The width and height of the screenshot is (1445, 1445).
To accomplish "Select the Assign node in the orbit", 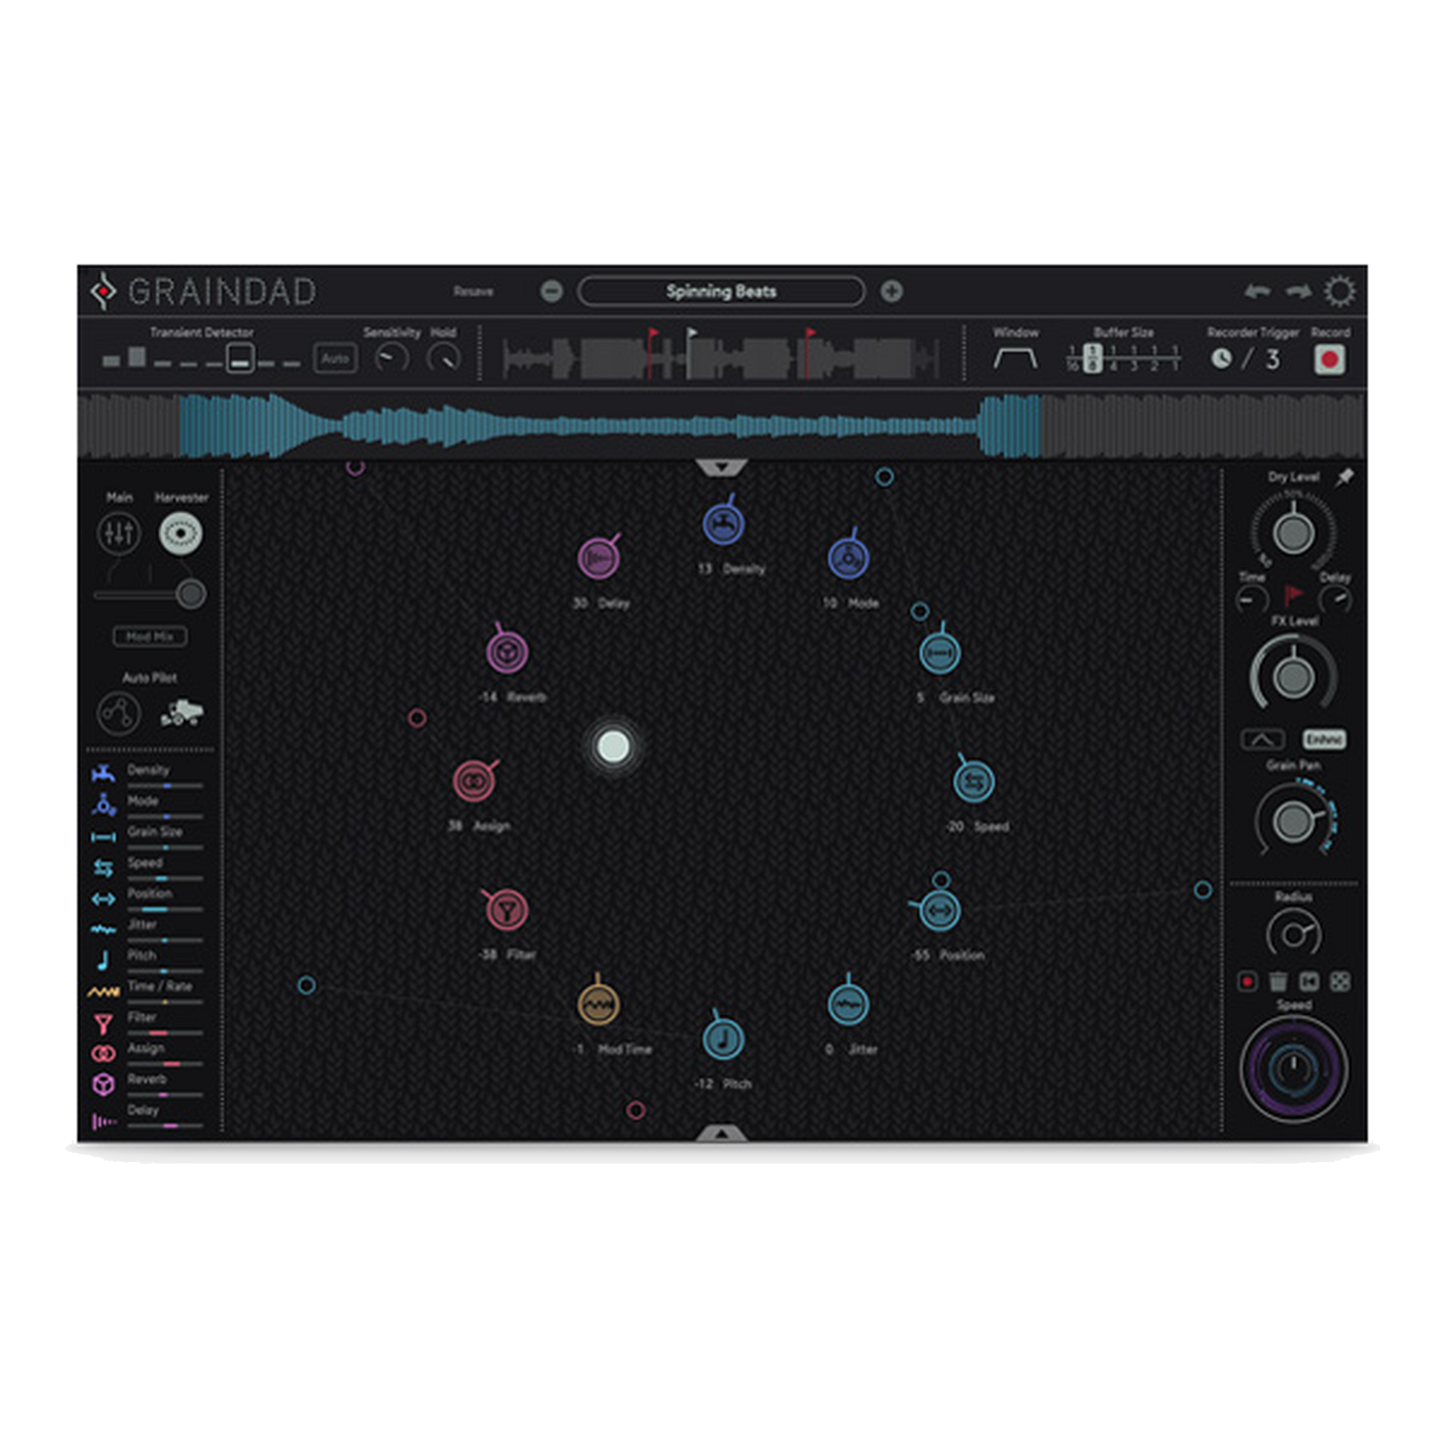I will tap(474, 781).
